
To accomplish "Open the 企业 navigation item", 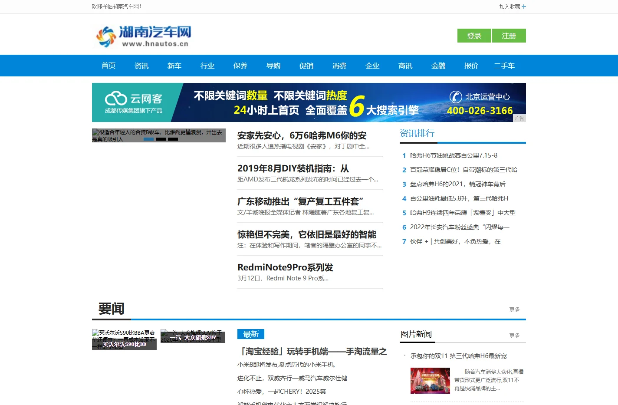I will 372,66.
